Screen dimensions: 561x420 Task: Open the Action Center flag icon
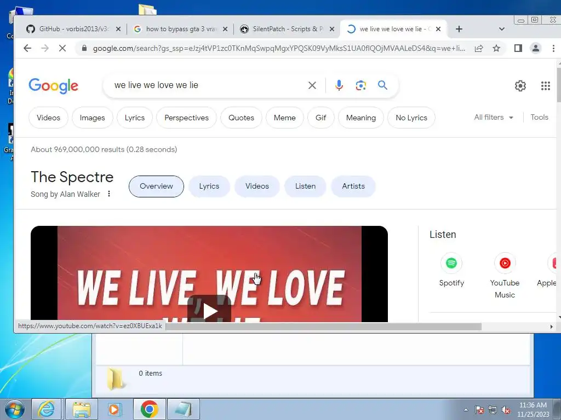479,410
